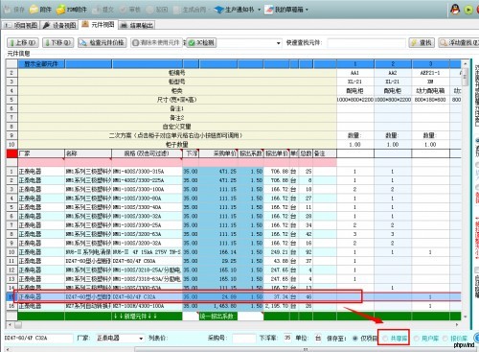Screen dimensions: 479x352
Task: Click the grid horizontal scrollbar right arrow
Action: click(x=457, y=325)
